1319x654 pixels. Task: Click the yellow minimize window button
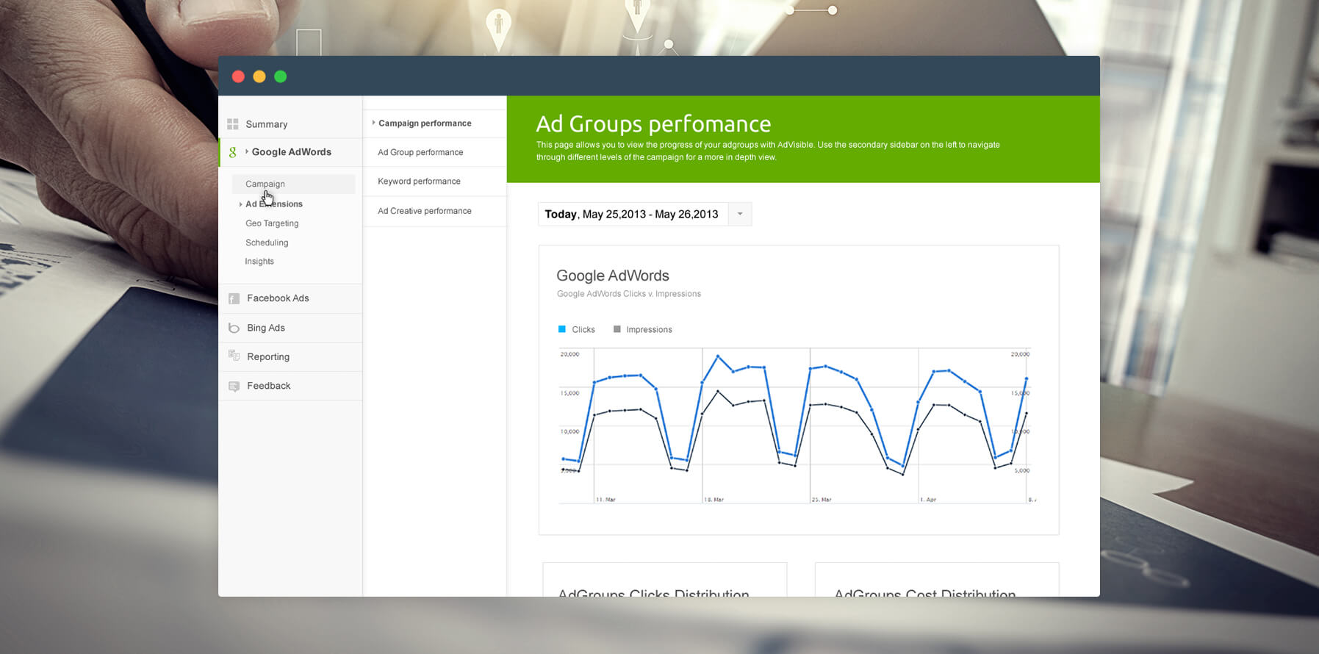tap(259, 76)
